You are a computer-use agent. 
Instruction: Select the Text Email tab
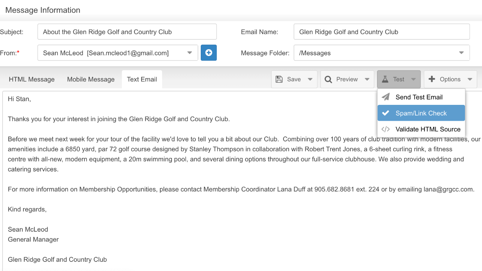(142, 79)
